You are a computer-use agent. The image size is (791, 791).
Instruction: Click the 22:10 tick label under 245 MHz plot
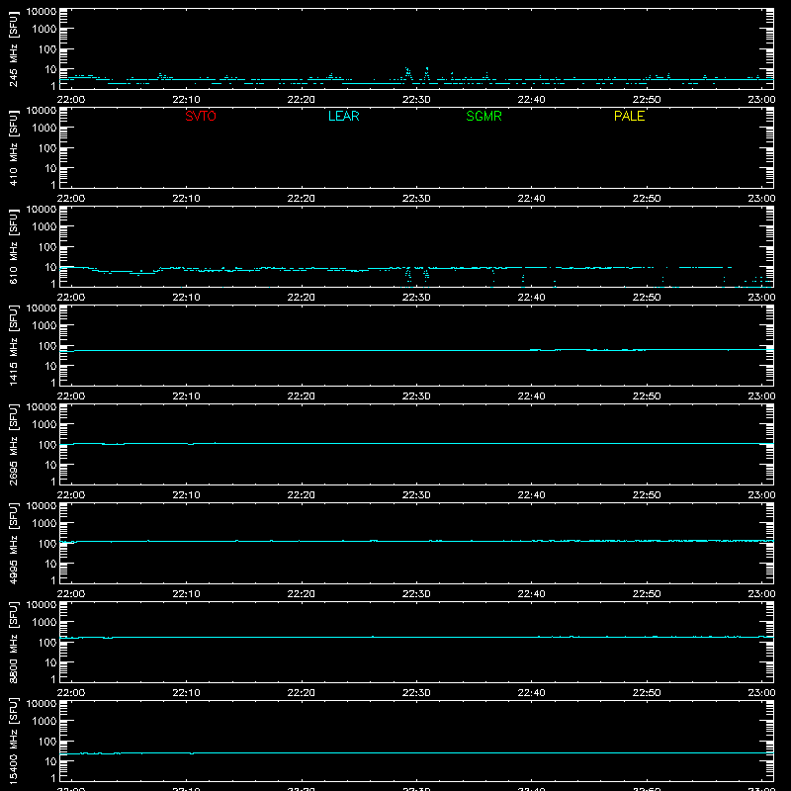pyautogui.click(x=186, y=100)
